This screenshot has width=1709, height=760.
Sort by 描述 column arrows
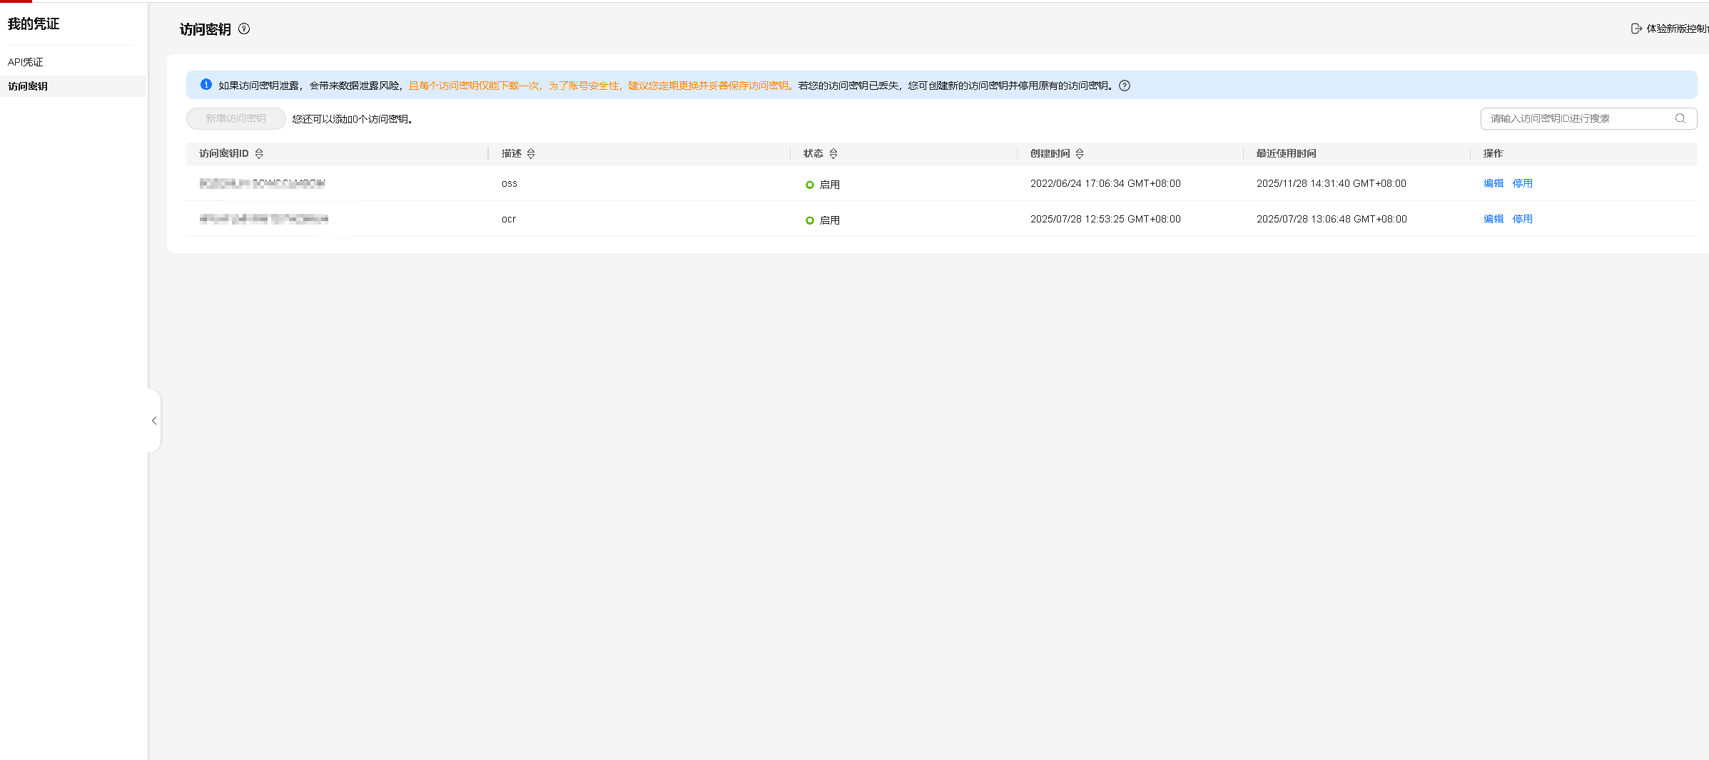pyautogui.click(x=531, y=153)
